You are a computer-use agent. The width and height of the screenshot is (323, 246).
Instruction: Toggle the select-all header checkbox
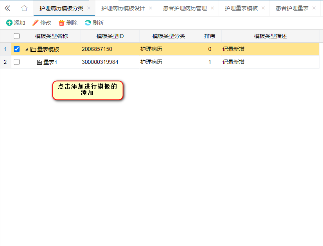tap(17, 36)
